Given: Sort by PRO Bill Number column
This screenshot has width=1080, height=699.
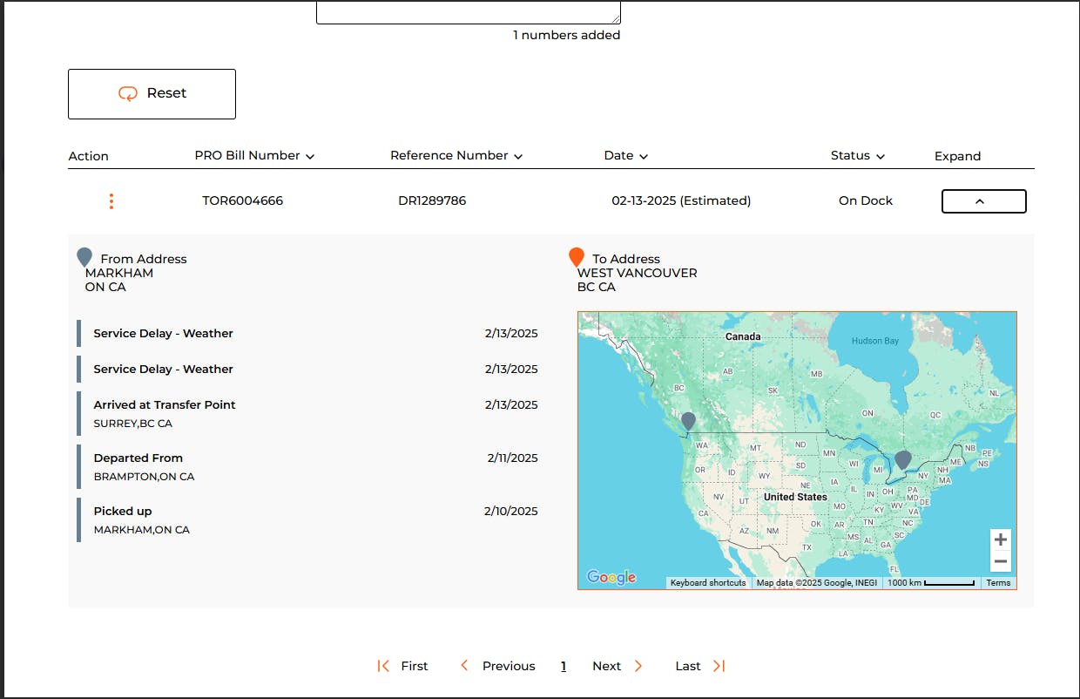Looking at the screenshot, I should tap(254, 156).
